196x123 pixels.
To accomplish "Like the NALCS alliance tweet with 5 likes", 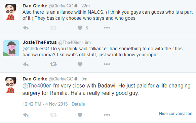I will (x=80, y=28).
